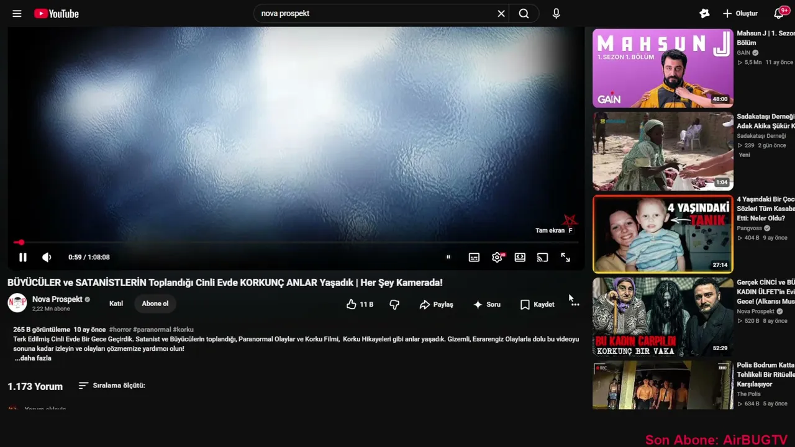The height and width of the screenshot is (447, 795).
Task: Open the GAİN channel name in sidebar
Action: tap(744, 53)
